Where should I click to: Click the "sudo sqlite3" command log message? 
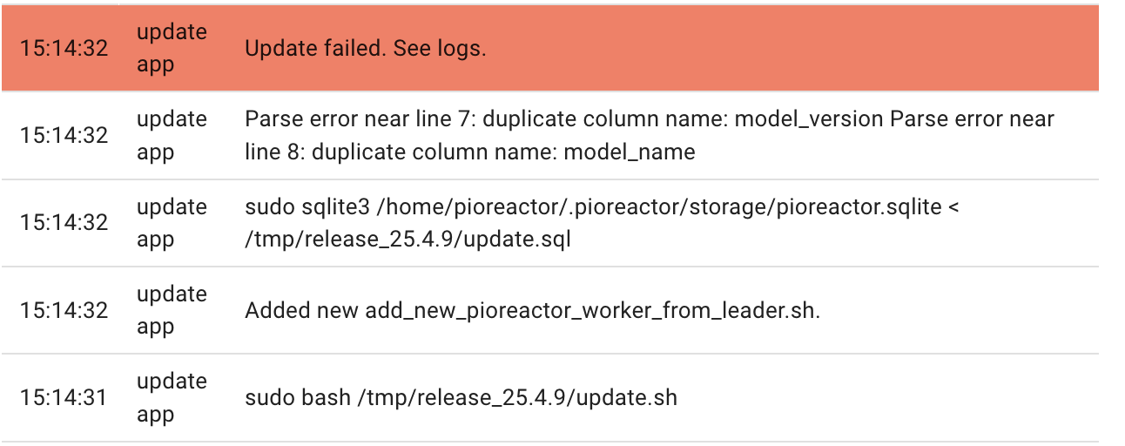pyautogui.click(x=602, y=222)
